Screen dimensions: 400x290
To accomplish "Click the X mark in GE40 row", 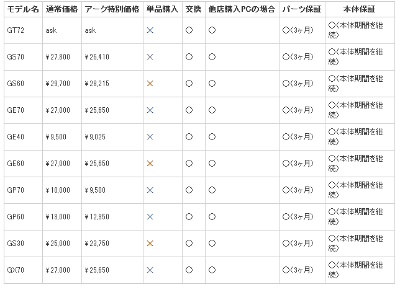I will (150, 136).
